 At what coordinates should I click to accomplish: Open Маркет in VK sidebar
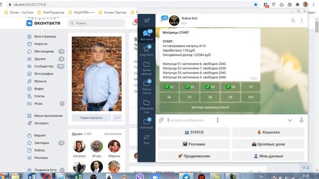click(x=36, y=135)
